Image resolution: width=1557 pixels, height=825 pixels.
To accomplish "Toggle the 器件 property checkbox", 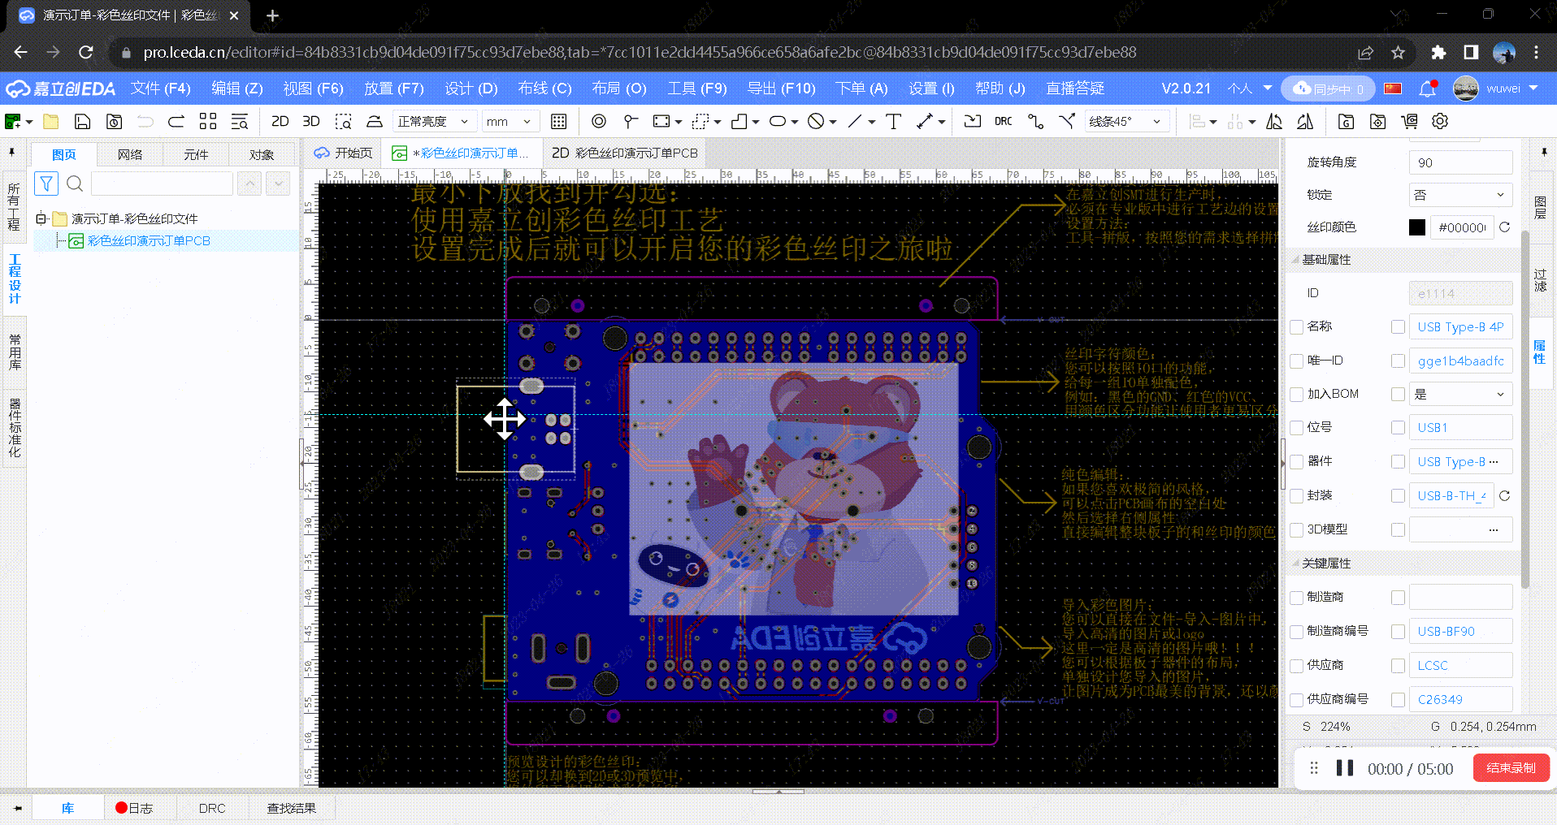I will [x=1297, y=462].
